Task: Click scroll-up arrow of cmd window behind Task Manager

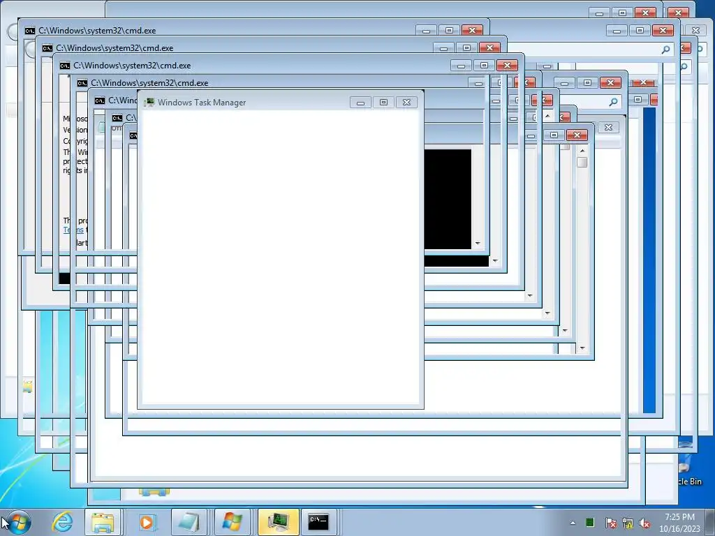Action: 582,151
